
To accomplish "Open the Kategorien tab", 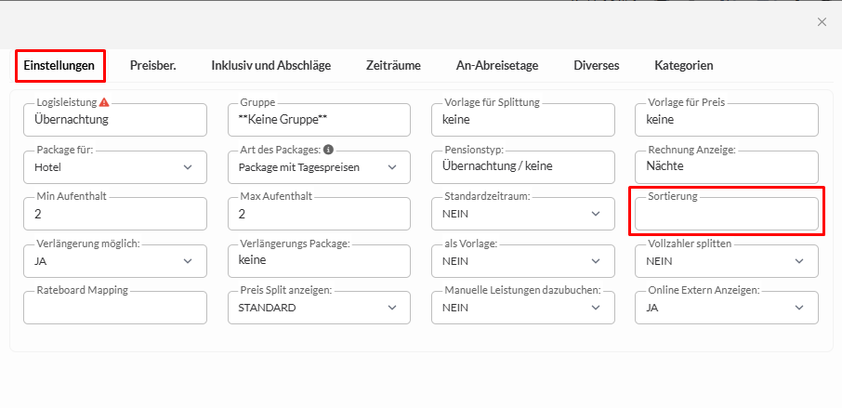I will [684, 65].
